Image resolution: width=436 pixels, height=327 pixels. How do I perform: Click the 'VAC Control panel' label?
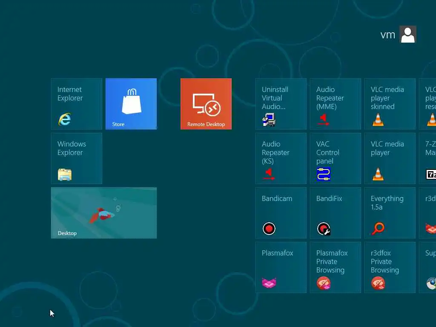click(x=328, y=152)
